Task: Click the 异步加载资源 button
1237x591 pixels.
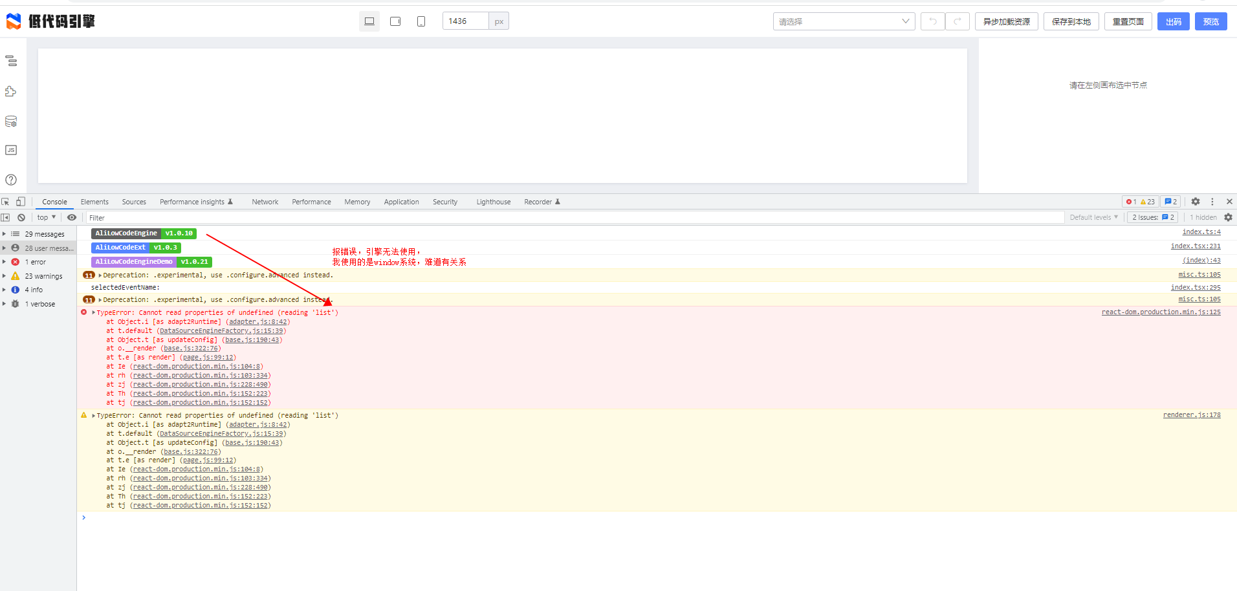Action: pos(1007,21)
